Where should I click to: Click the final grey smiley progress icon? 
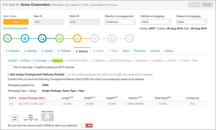[x=129, y=38]
